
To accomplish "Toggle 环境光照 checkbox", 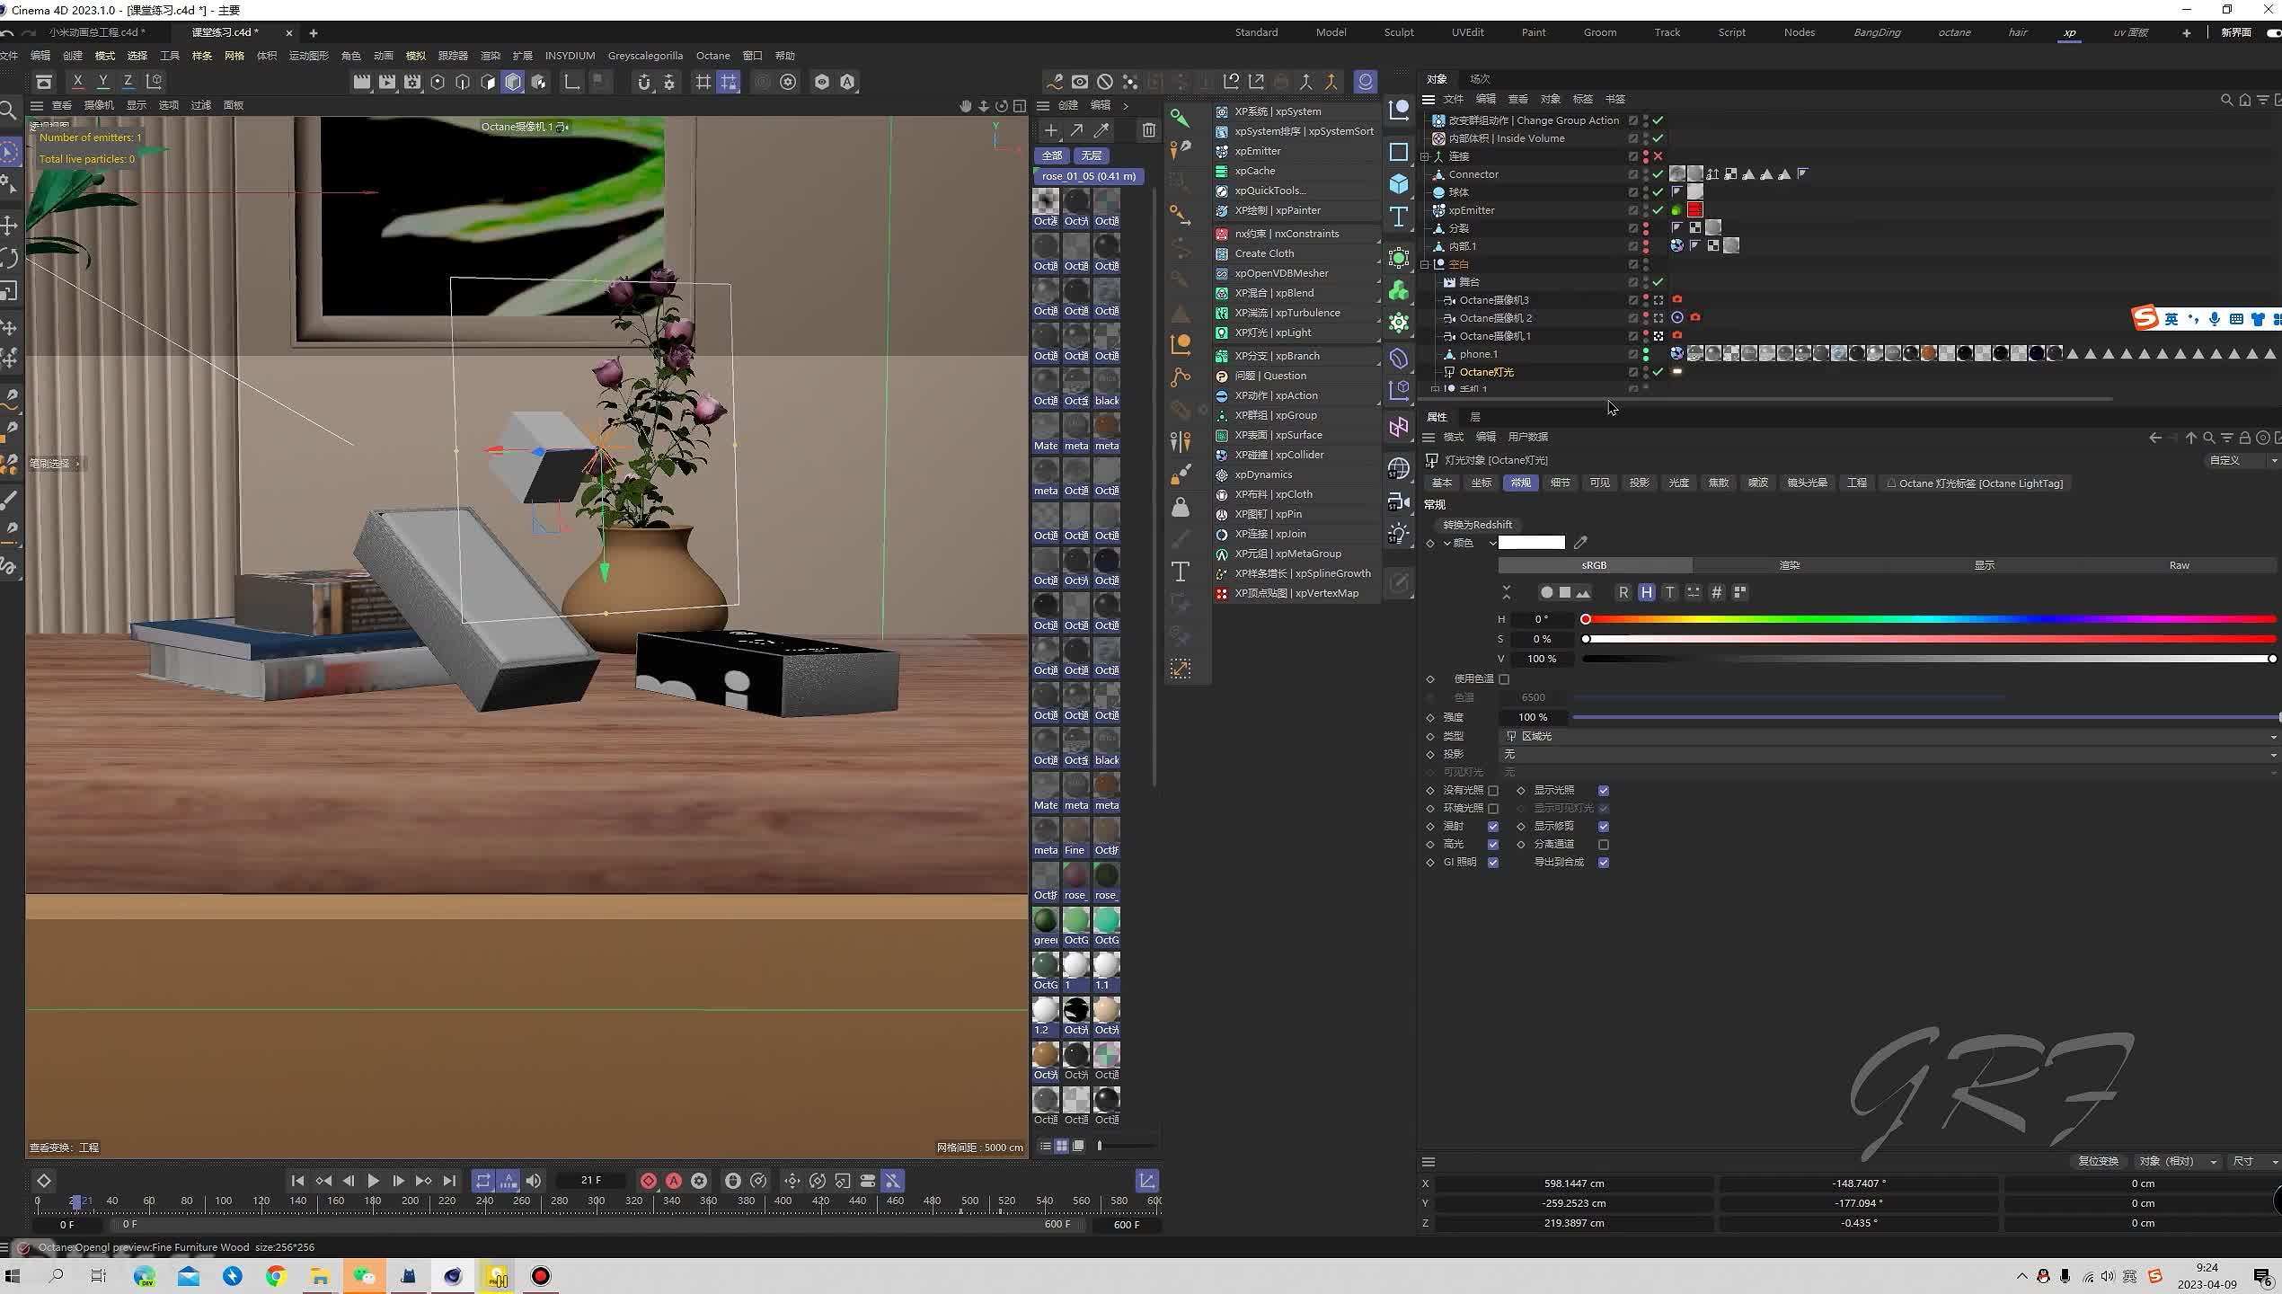I will pos(1493,809).
